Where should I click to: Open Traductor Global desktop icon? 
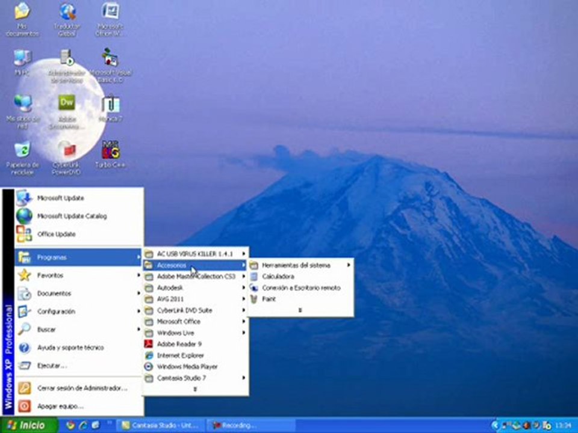coord(67,19)
